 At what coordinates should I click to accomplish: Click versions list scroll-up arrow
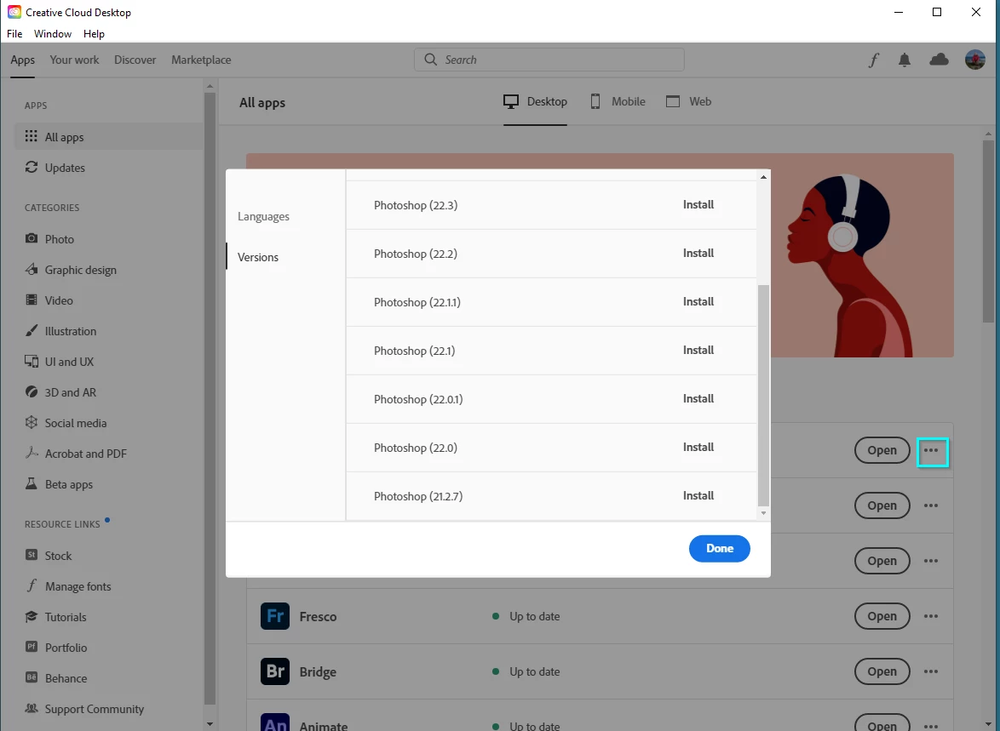(763, 176)
